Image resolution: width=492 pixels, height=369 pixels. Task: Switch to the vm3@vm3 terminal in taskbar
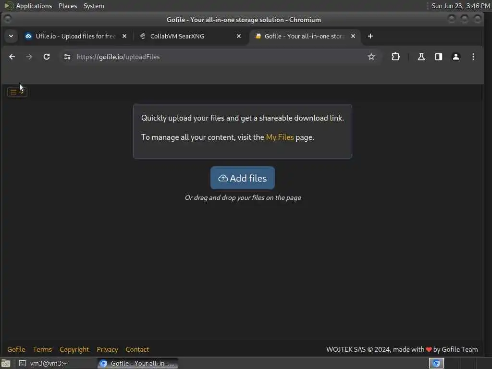[x=56, y=363]
